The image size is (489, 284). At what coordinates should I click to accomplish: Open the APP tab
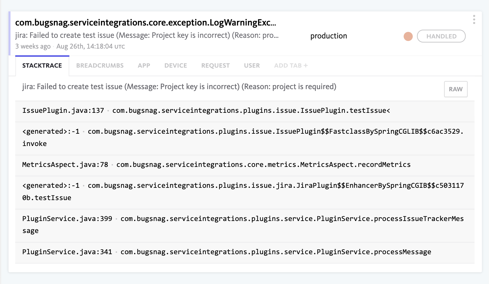[144, 65]
